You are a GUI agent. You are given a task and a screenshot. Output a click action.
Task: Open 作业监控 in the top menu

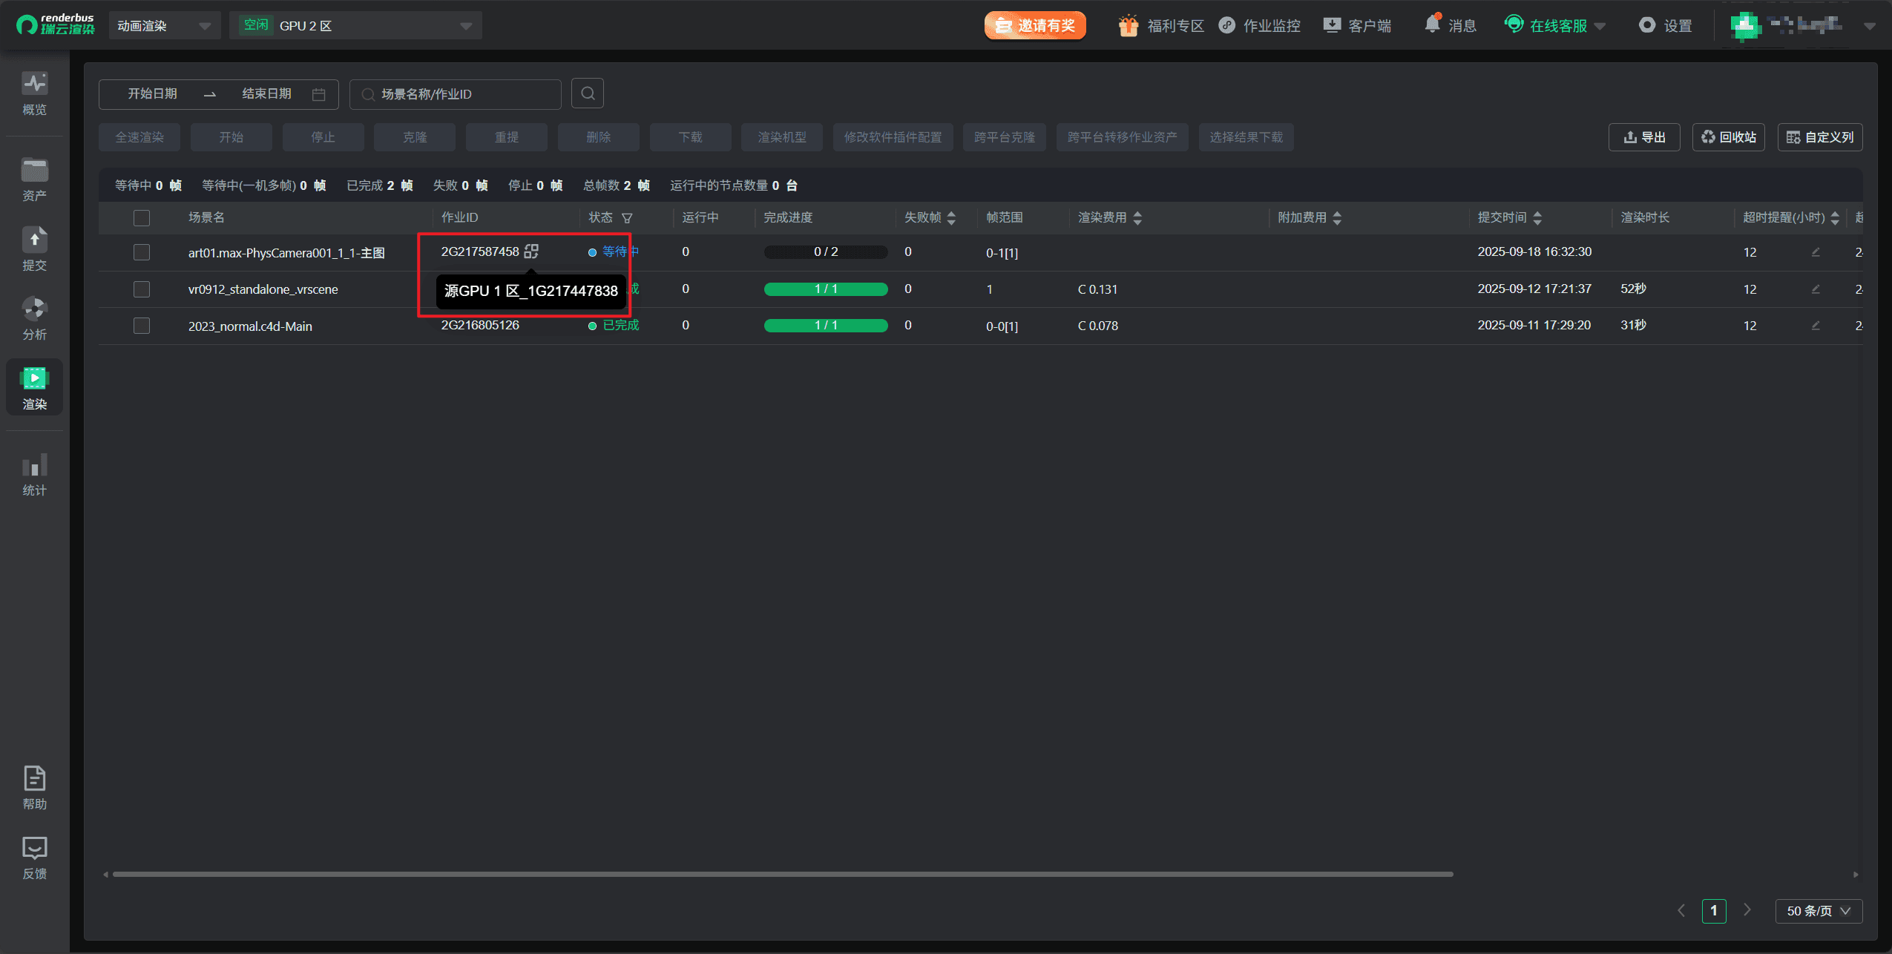click(x=1260, y=26)
